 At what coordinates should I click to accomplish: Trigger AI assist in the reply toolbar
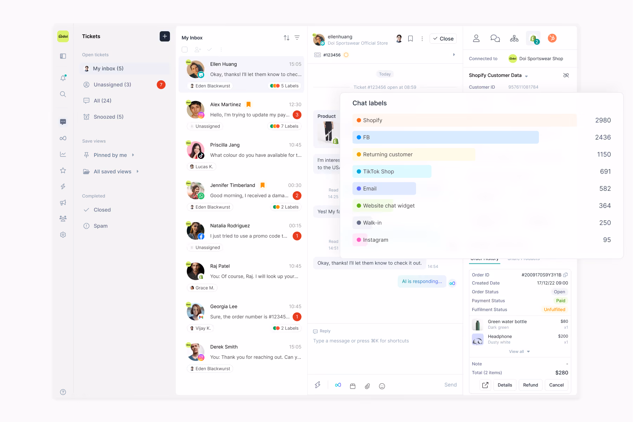[338, 385]
